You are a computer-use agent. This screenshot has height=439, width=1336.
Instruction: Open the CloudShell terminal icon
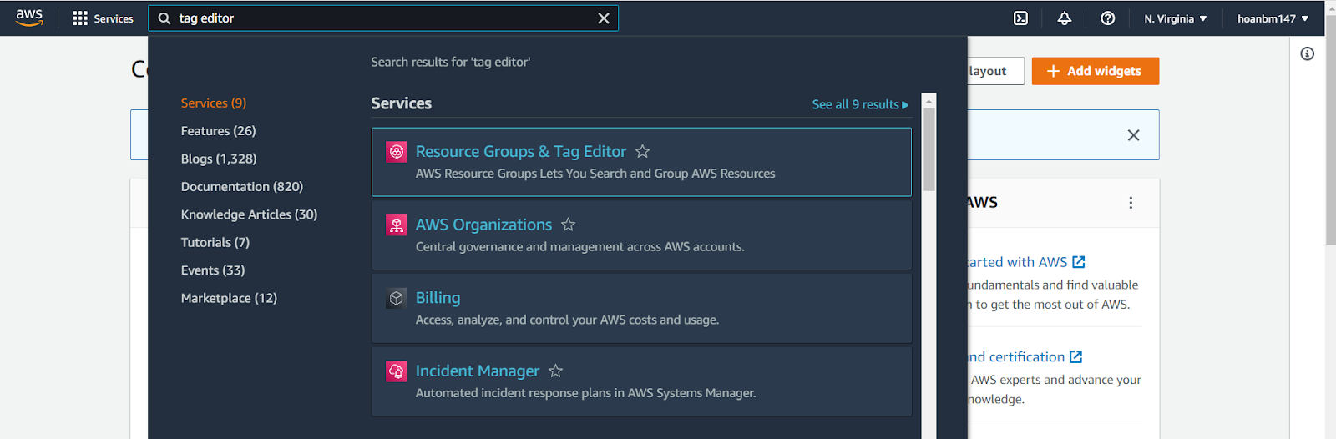[x=1020, y=18]
